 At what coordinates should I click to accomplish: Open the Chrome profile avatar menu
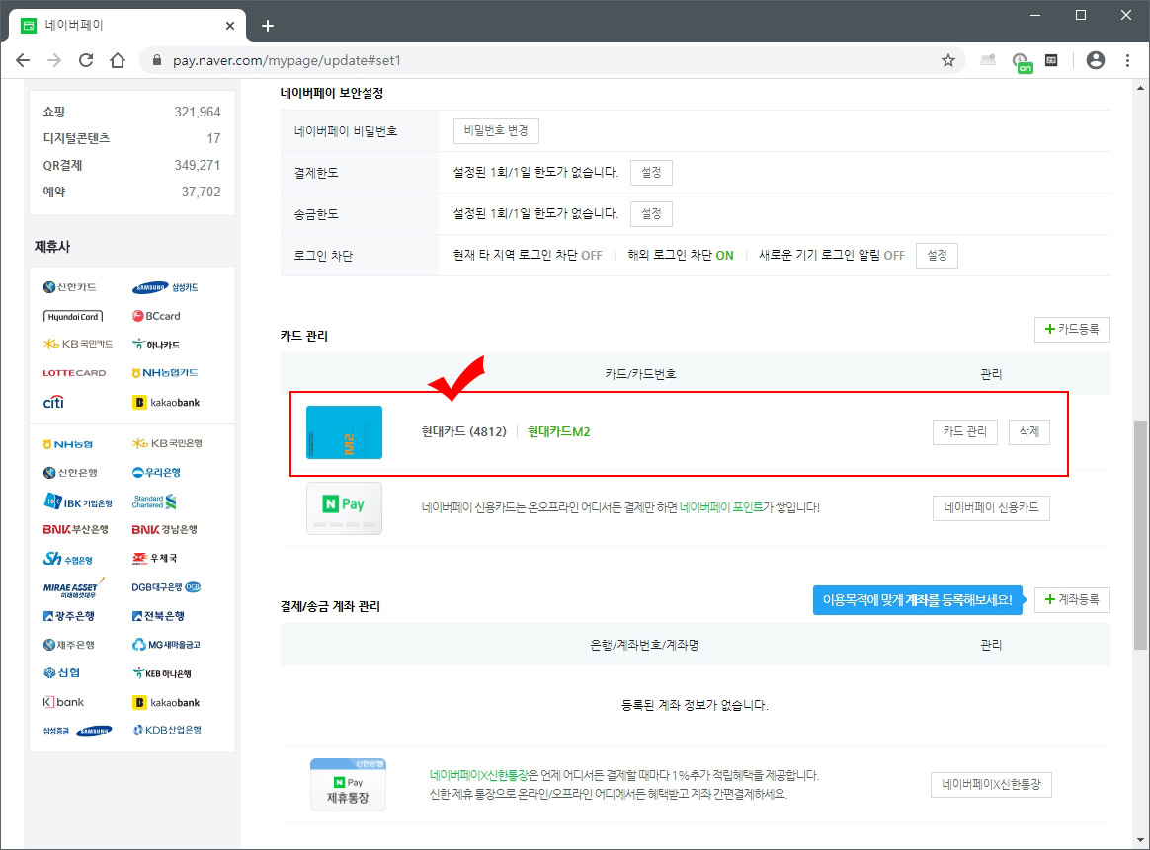pos(1095,61)
